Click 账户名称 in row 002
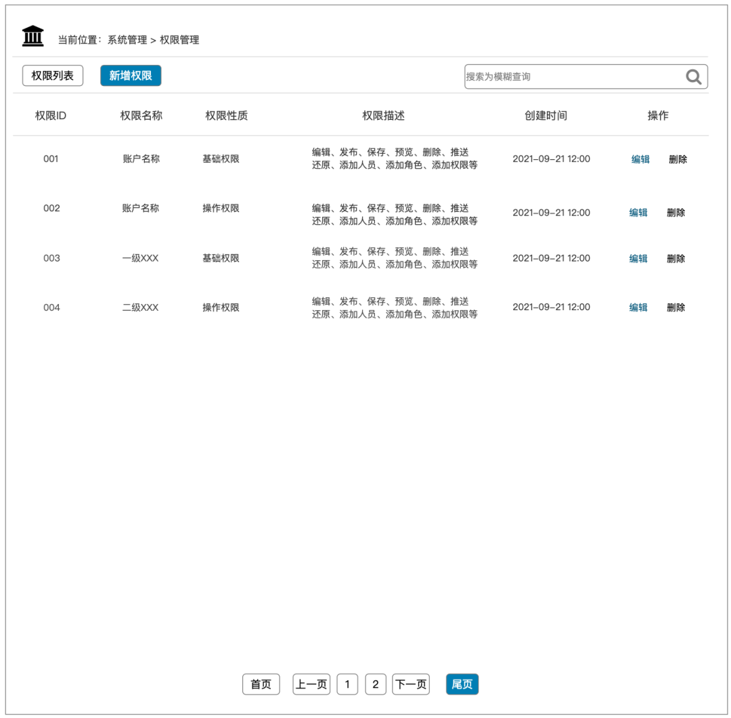Screen dimensions: 731x718 point(140,209)
